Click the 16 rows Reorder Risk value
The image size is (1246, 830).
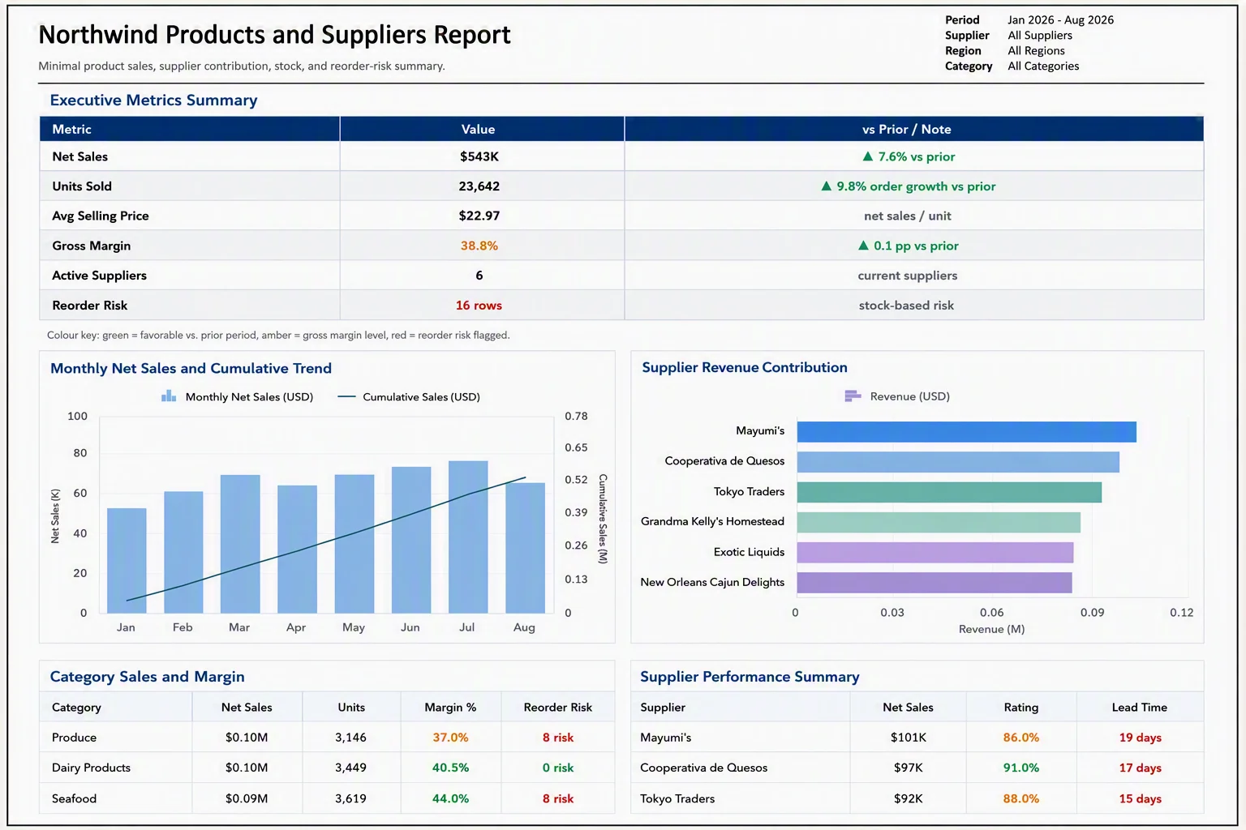[479, 305]
